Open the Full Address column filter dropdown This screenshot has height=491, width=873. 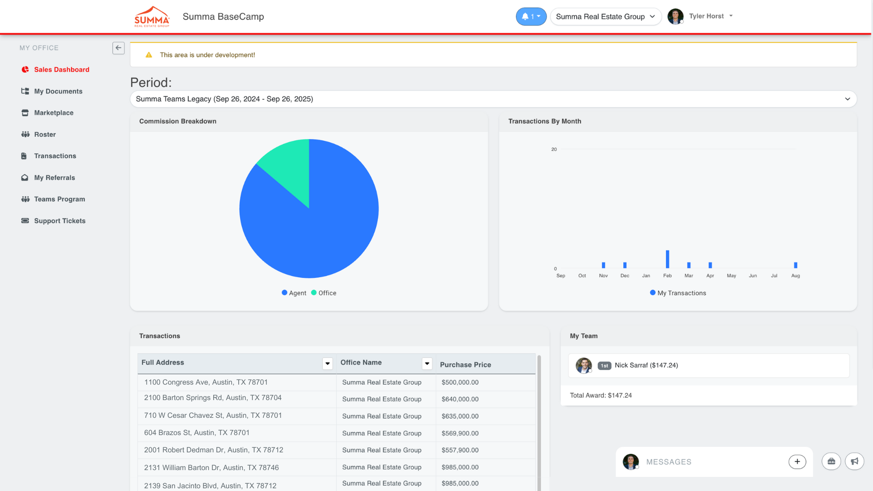coord(327,364)
